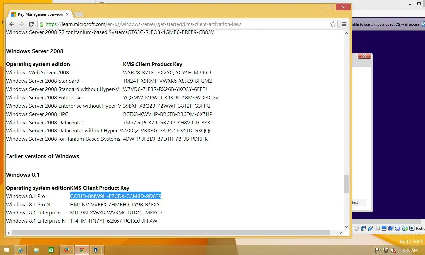Image resolution: width=425 pixels, height=255 pixels.
Task: Open the Chrome hamburger menu
Action: click(344, 24)
